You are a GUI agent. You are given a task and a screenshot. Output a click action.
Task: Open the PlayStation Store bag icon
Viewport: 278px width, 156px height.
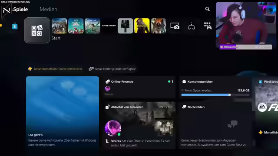(x=15, y=26)
